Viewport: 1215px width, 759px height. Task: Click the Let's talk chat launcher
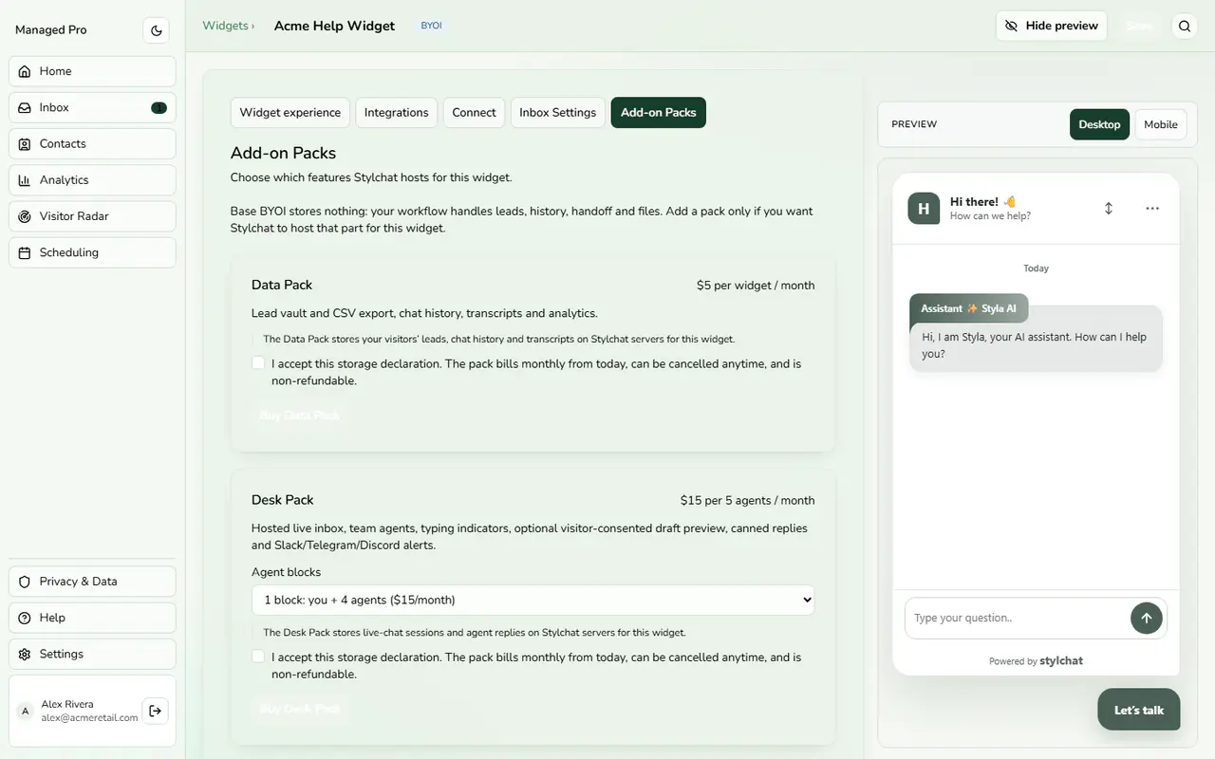tap(1139, 710)
